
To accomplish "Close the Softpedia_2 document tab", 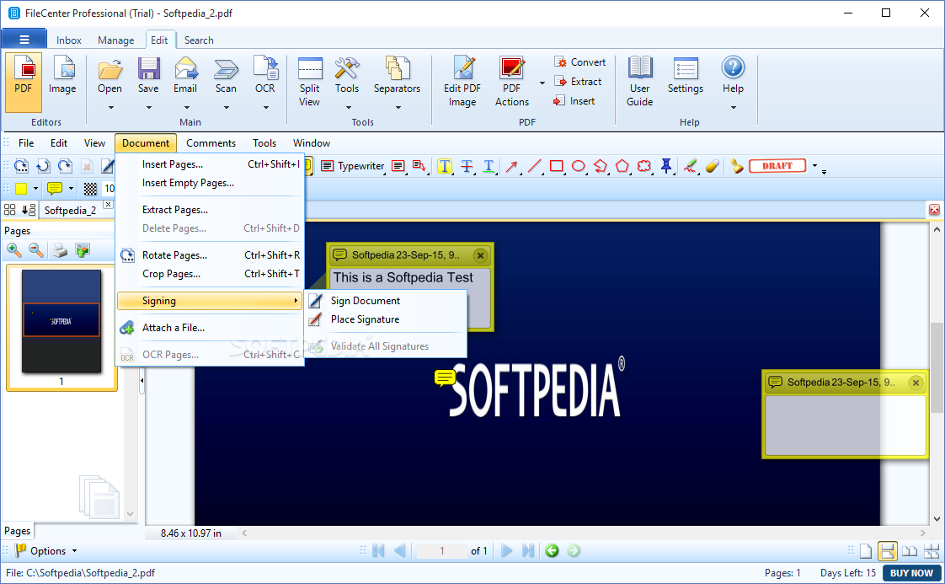I will (108, 205).
